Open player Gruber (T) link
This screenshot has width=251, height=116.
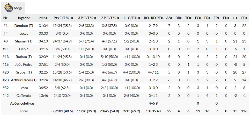click(24, 72)
